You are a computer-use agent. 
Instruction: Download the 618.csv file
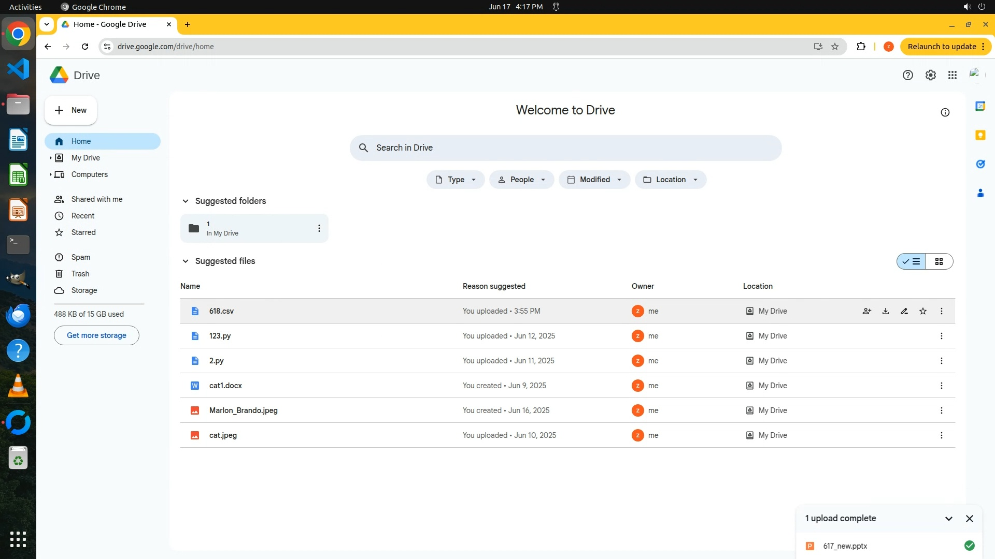(886, 311)
